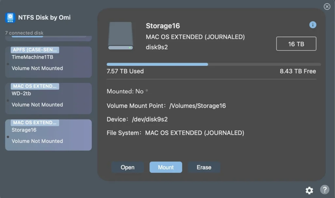The width and height of the screenshot is (335, 198).
Task: Click the NTFS Disk by Omi app logo
Action: click(10, 18)
